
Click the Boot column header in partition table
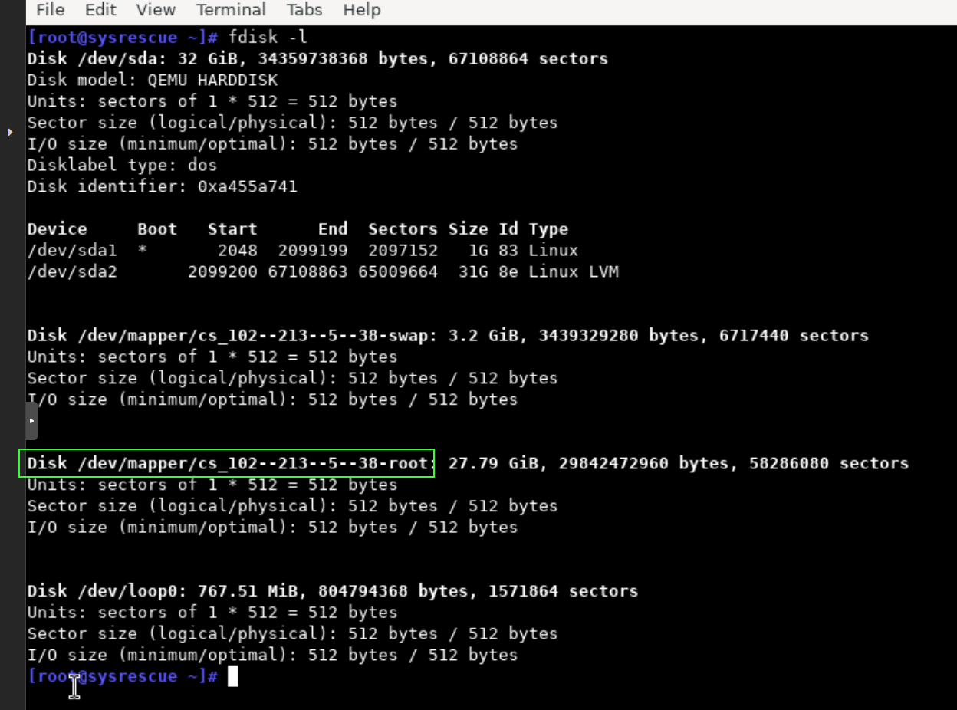click(x=157, y=229)
